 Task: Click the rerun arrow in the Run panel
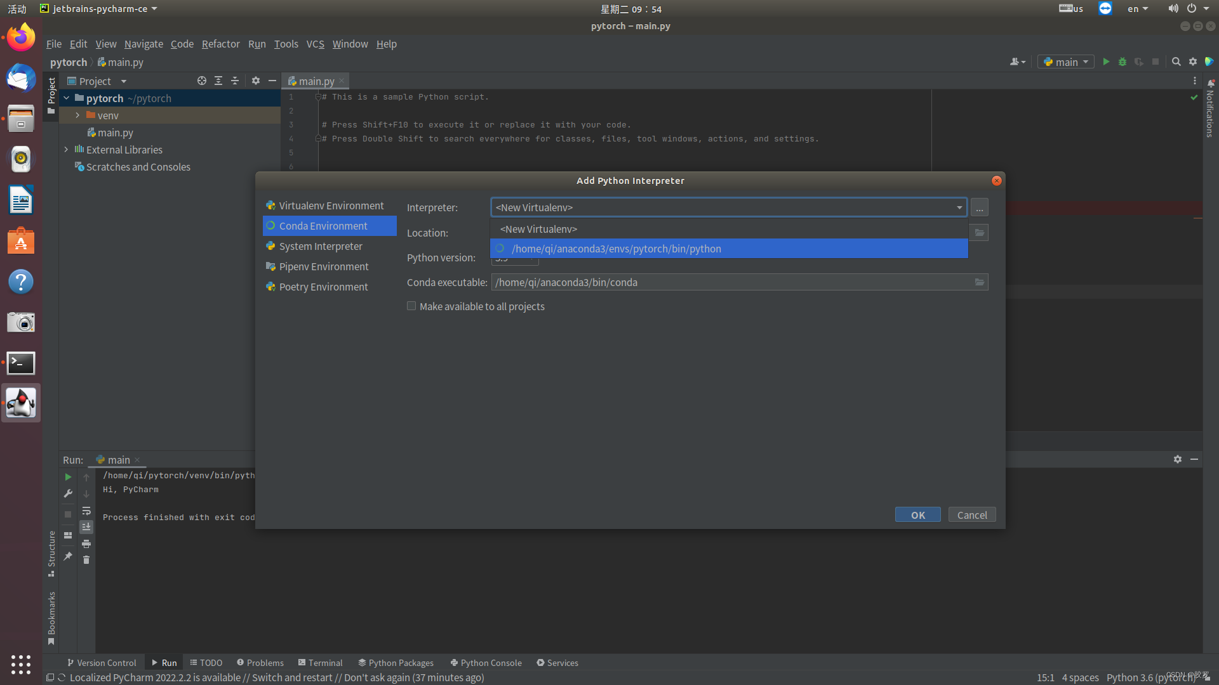(x=68, y=477)
